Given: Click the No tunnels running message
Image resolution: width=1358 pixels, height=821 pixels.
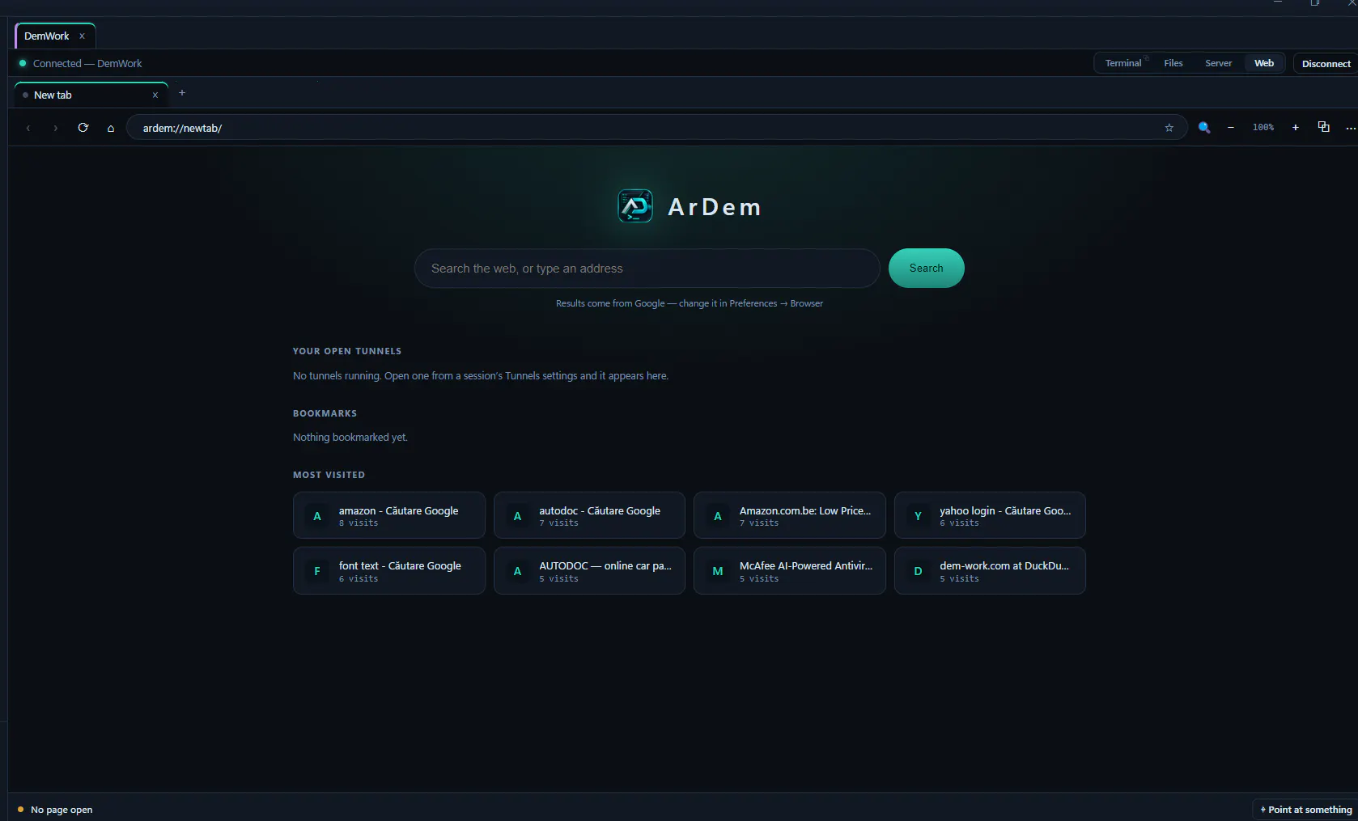Looking at the screenshot, I should [481, 376].
